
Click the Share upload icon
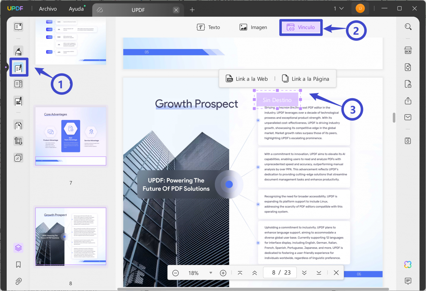408,101
